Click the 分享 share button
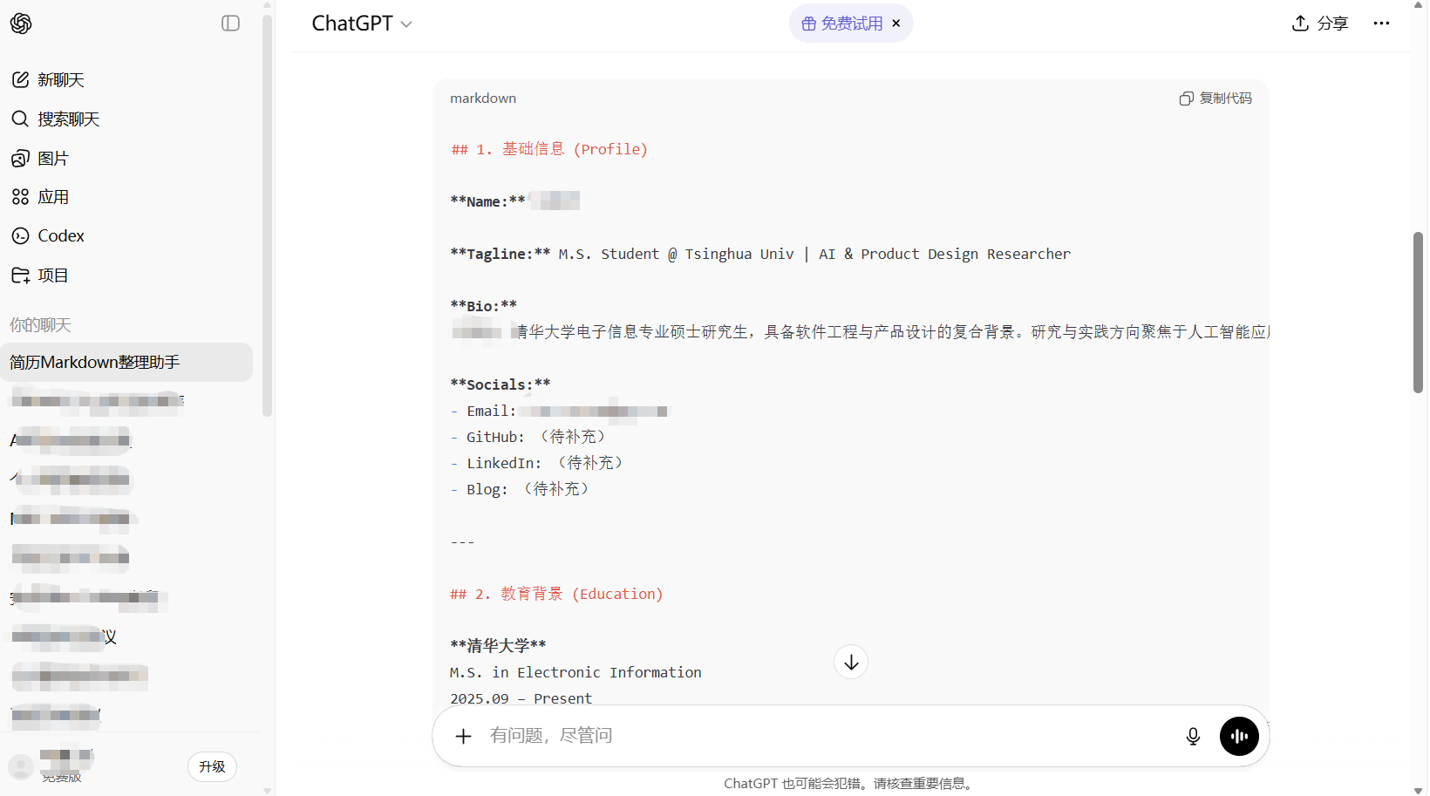Screen dimensions: 1430x796 tap(1319, 24)
